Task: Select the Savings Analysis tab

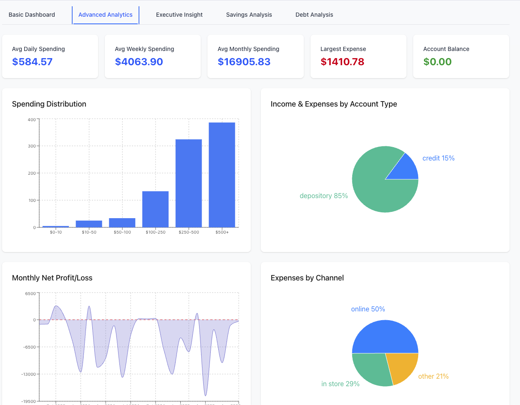Action: [x=249, y=15]
